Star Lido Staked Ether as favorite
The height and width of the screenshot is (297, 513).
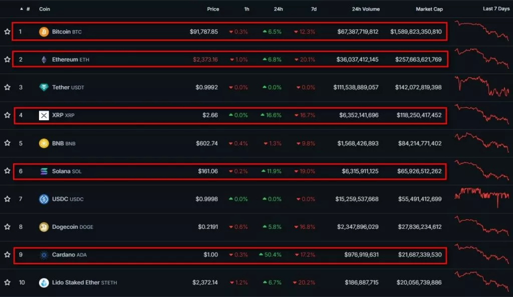click(x=7, y=282)
